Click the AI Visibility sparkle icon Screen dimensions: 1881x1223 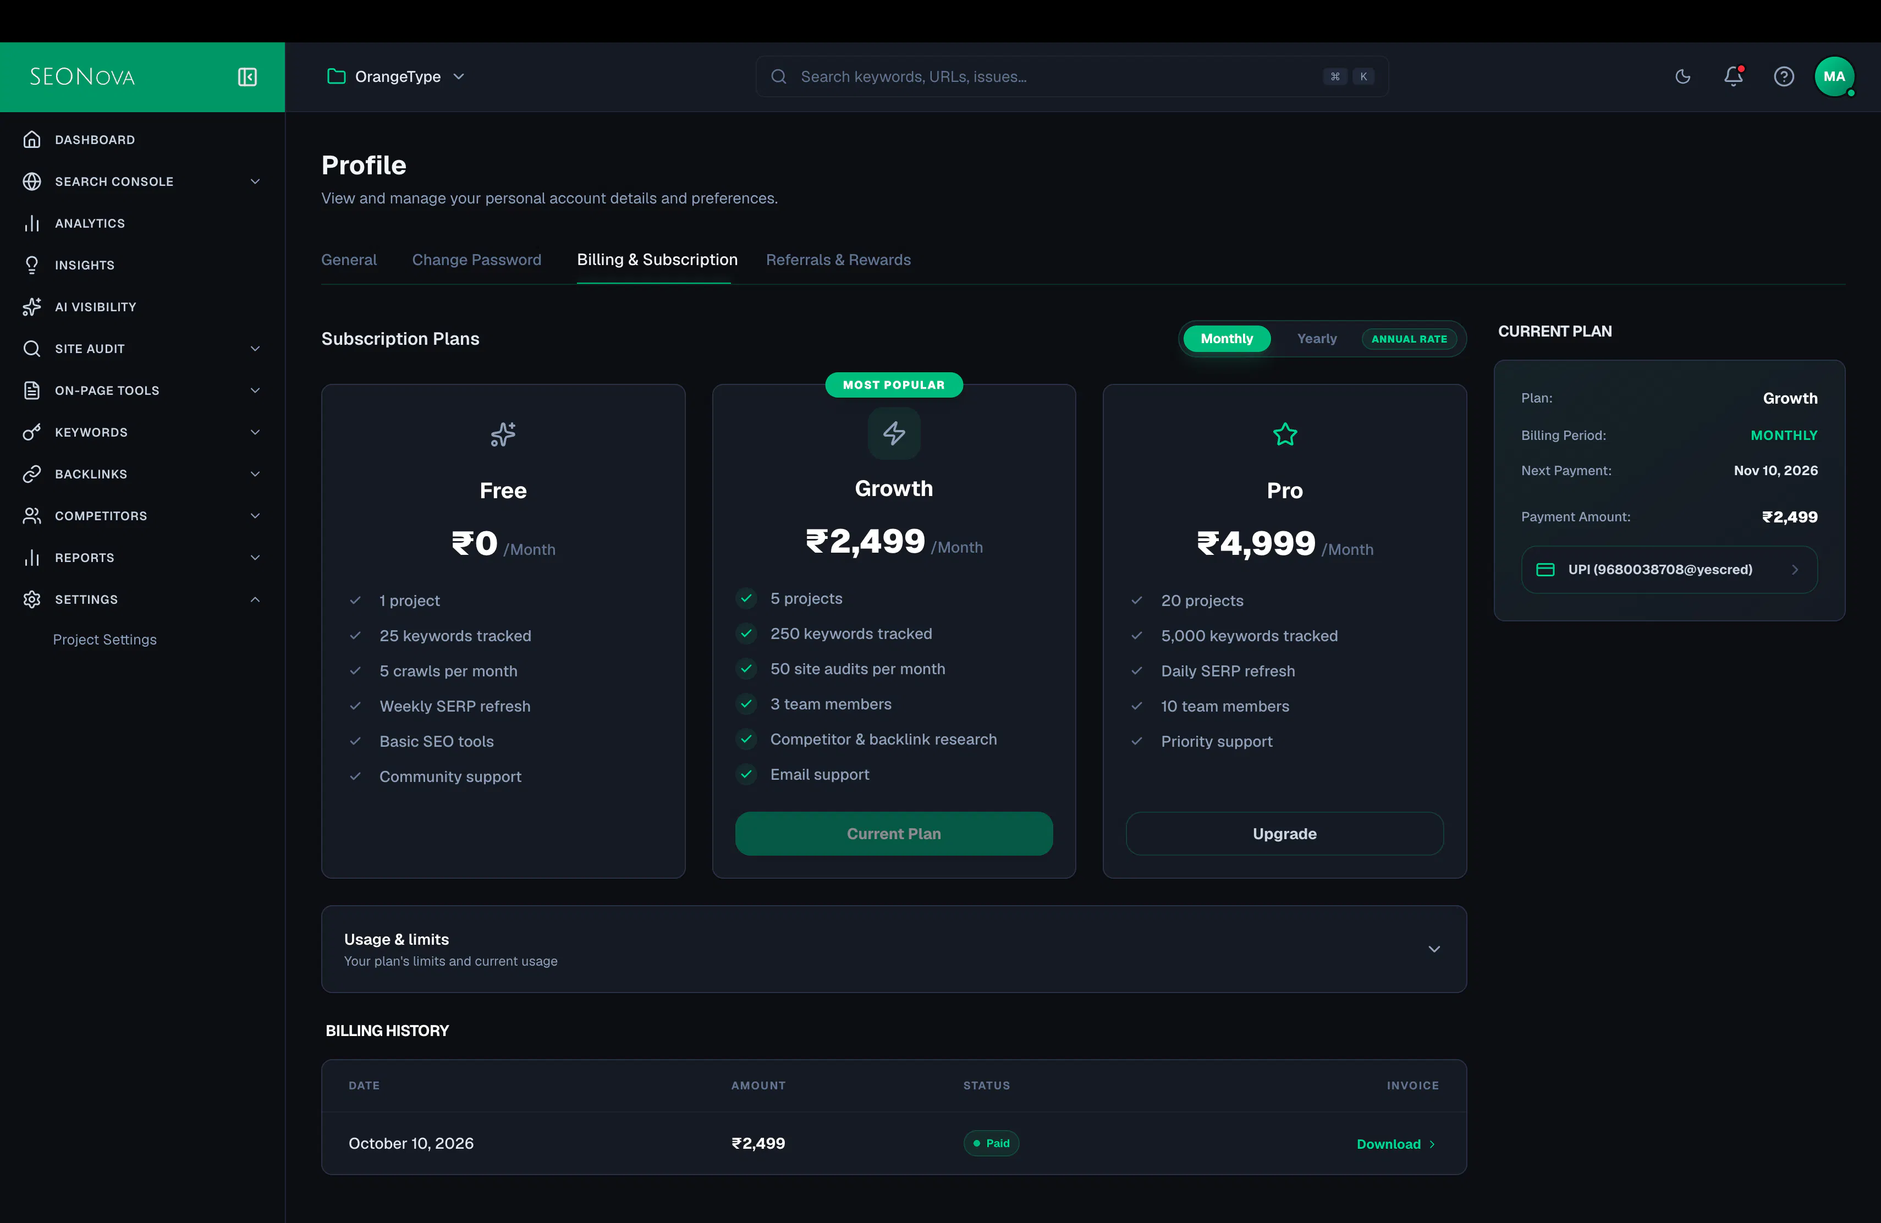tap(31, 307)
